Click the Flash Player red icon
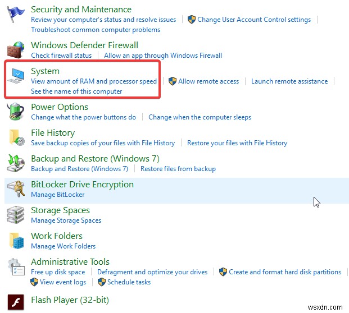349x313 pixels. (16, 302)
